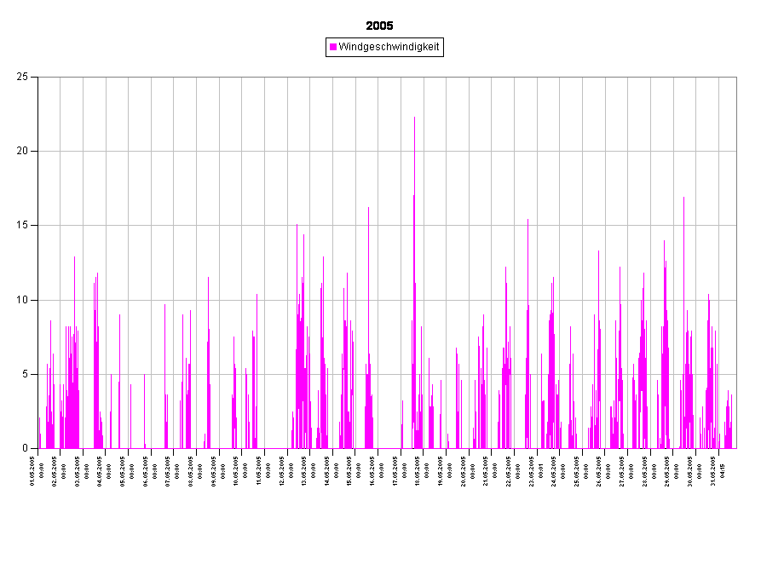The height and width of the screenshot is (564, 761).
Task: Select the Windgeschwindigkeit legend label text
Action: pyautogui.click(x=389, y=48)
